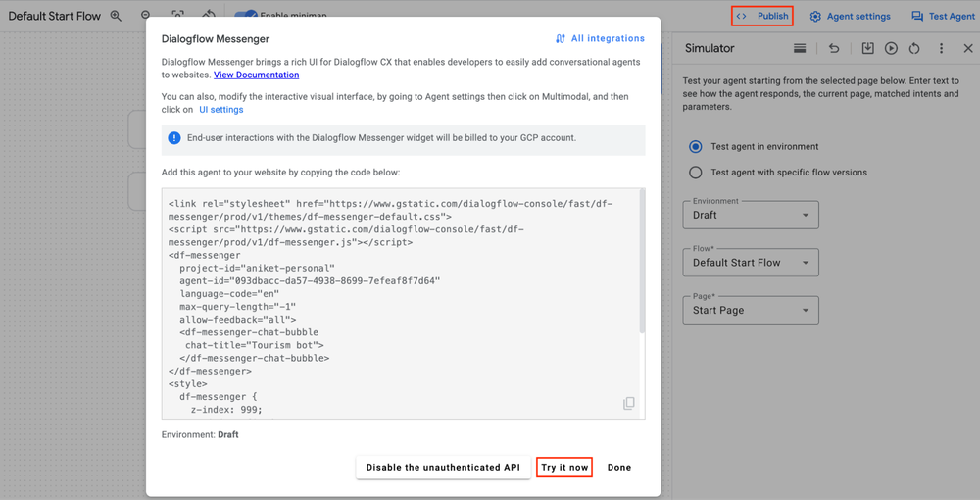The width and height of the screenshot is (980, 500).
Task: Click the Default Start Flow title
Action: pos(54,16)
